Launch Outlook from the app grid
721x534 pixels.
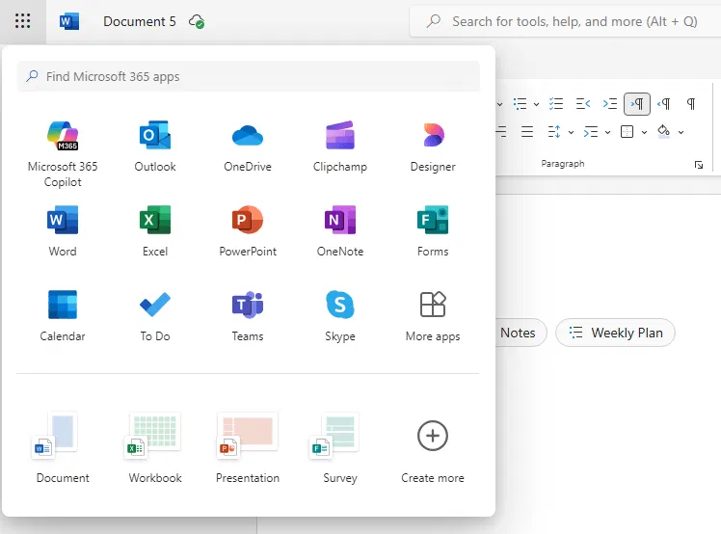[155, 147]
